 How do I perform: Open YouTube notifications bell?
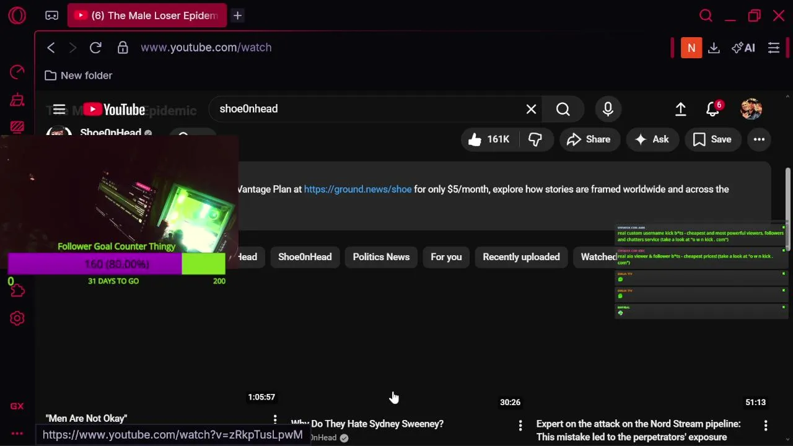pyautogui.click(x=713, y=109)
